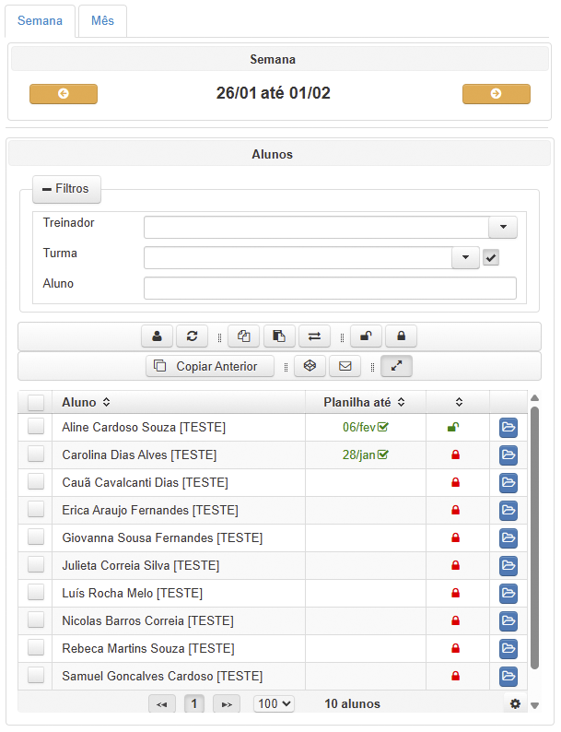Click the swap arrows toolbar icon
The height and width of the screenshot is (732, 561).
coord(315,336)
